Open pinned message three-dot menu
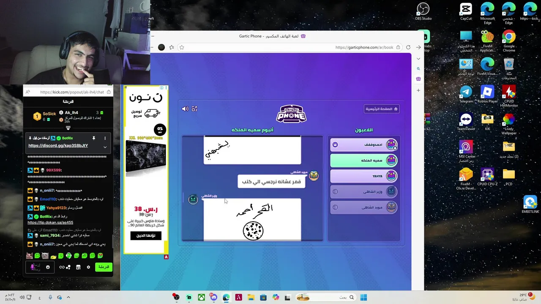The image size is (541, 304). (x=105, y=138)
